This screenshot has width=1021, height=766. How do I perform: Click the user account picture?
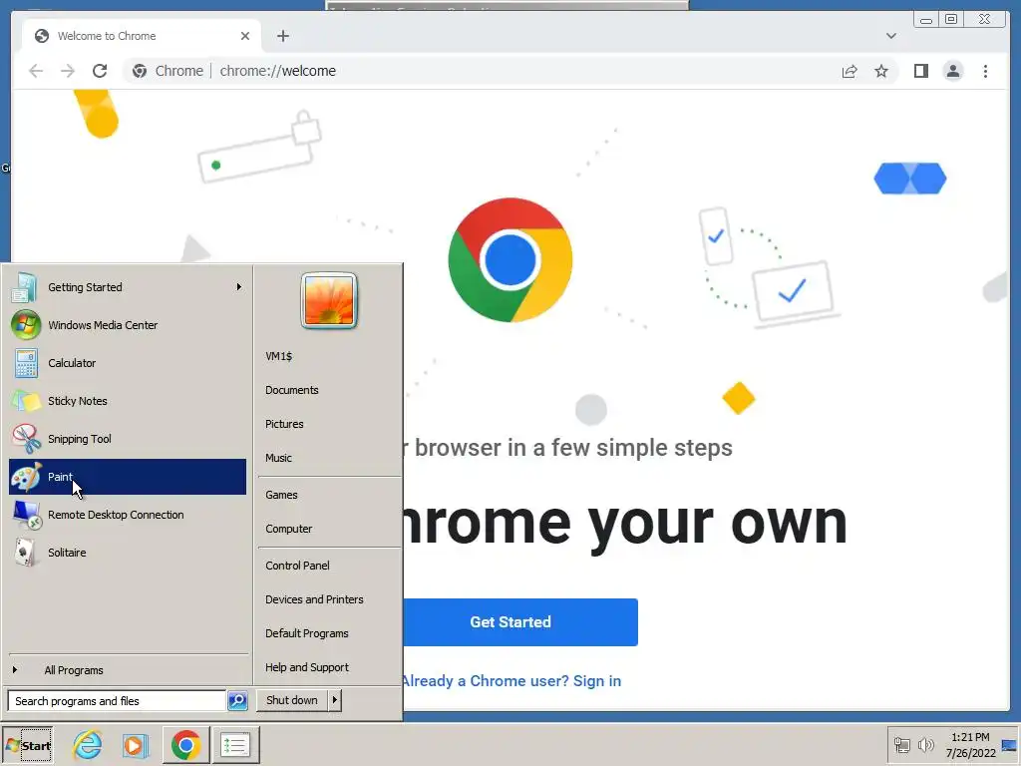point(329,300)
